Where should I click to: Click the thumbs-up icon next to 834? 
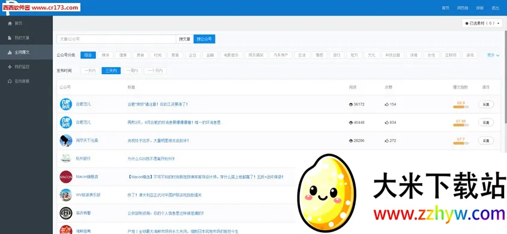pos(387,123)
